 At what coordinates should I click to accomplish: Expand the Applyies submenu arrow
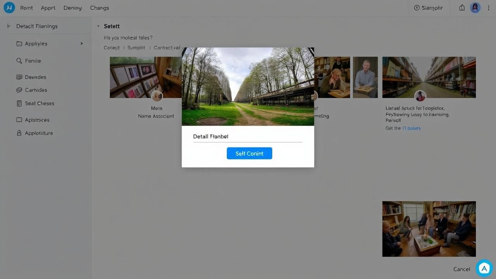click(82, 43)
